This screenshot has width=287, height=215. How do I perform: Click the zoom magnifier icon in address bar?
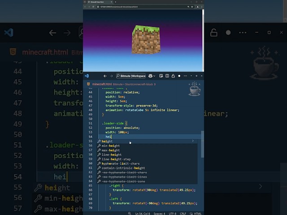(x=188, y=7)
